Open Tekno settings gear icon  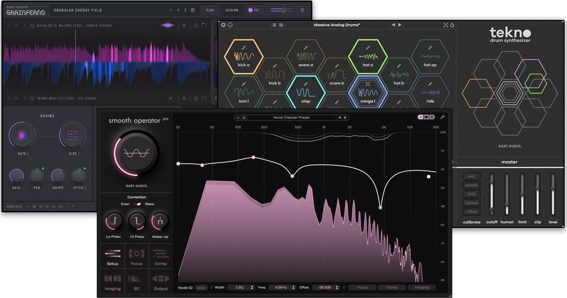tap(223, 25)
